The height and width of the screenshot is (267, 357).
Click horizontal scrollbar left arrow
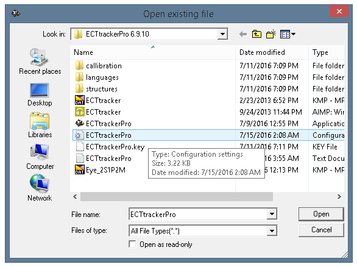pyautogui.click(x=75, y=196)
